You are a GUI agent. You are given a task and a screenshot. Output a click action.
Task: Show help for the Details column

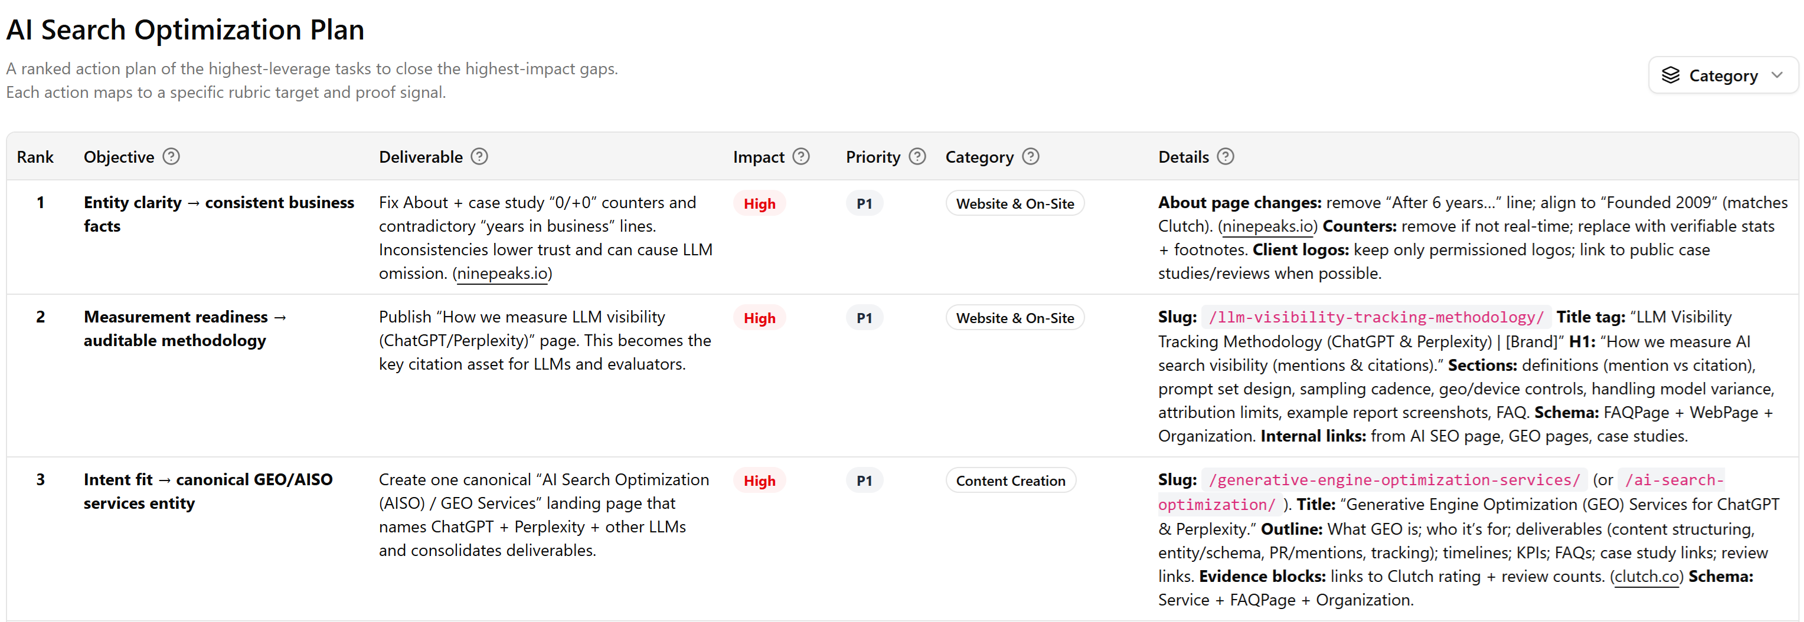point(1225,157)
